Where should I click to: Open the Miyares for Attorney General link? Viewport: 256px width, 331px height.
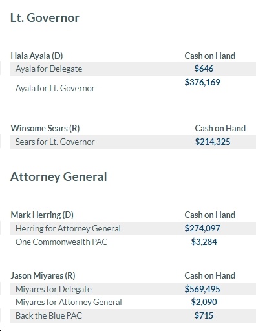[69, 302]
